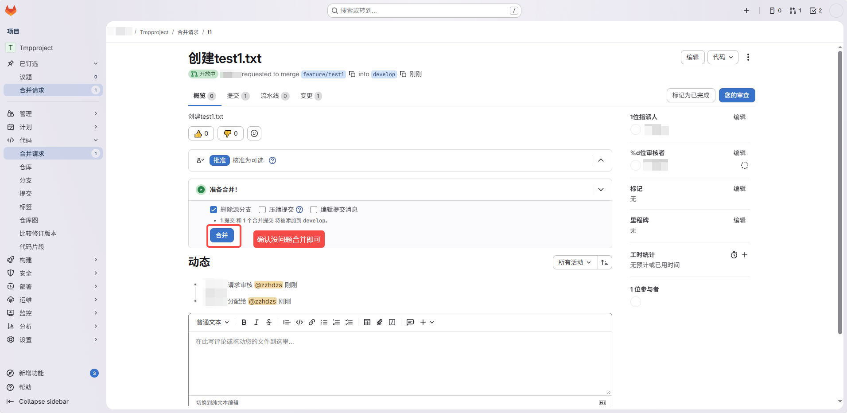Click the 批准 approve button

(219, 160)
